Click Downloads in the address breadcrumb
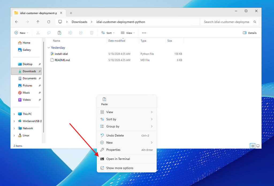This screenshot has width=274, height=186. click(79, 22)
